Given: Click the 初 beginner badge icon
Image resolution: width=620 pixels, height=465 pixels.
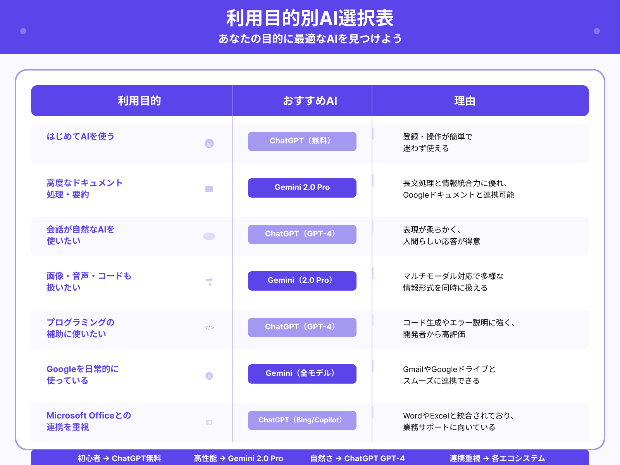Looking at the screenshot, I should point(209,143).
